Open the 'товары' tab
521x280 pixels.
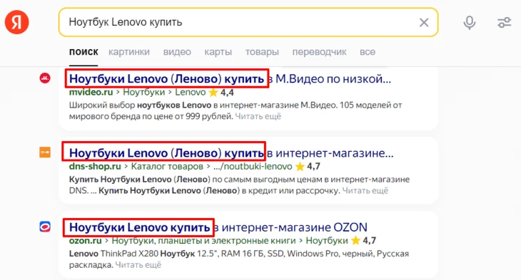(x=262, y=52)
